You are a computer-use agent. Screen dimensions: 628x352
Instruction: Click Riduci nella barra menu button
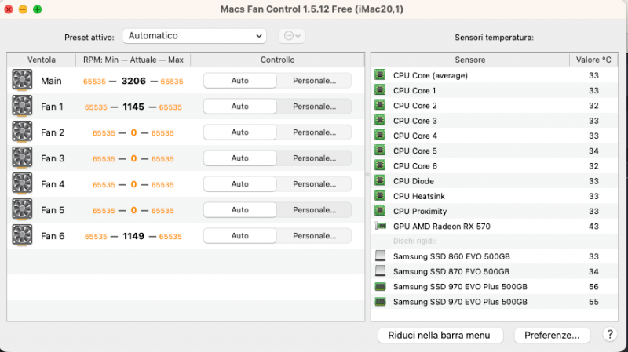click(x=440, y=335)
